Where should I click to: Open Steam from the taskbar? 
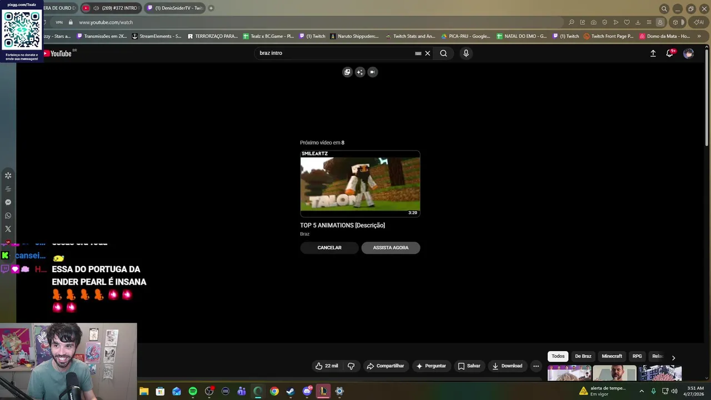tap(291, 391)
